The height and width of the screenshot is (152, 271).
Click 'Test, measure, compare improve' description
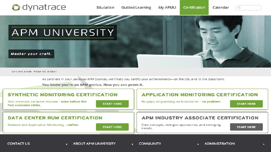click(47, 103)
